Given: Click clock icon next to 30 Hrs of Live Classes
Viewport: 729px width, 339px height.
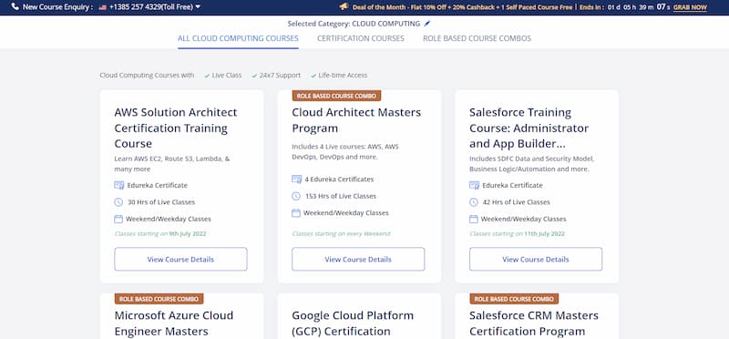Looking at the screenshot, I should 118,202.
